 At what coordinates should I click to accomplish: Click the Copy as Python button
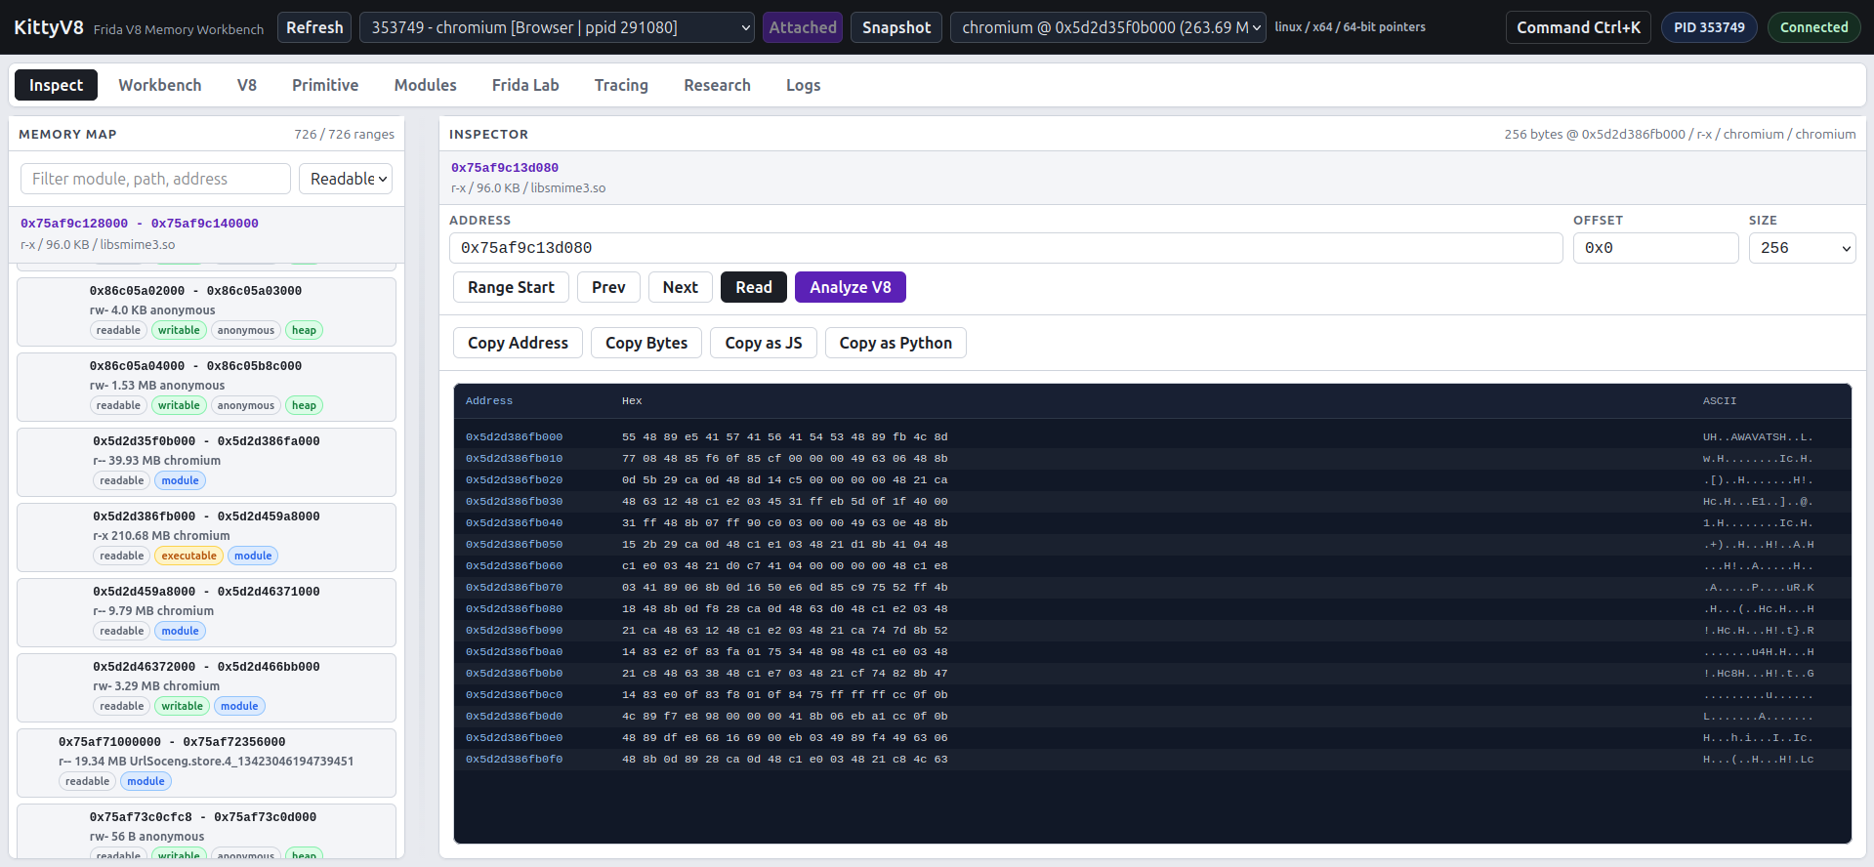(x=895, y=343)
